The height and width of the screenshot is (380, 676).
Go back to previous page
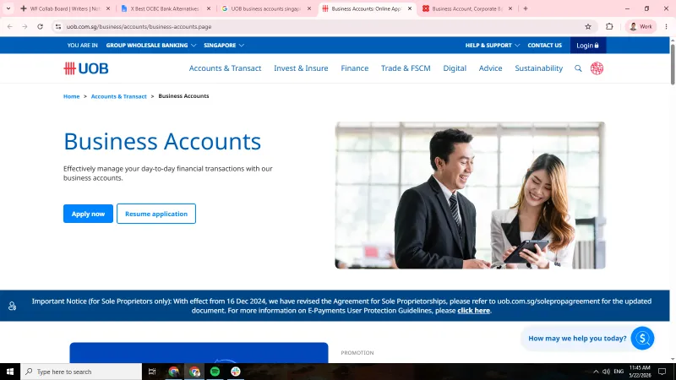(10, 27)
